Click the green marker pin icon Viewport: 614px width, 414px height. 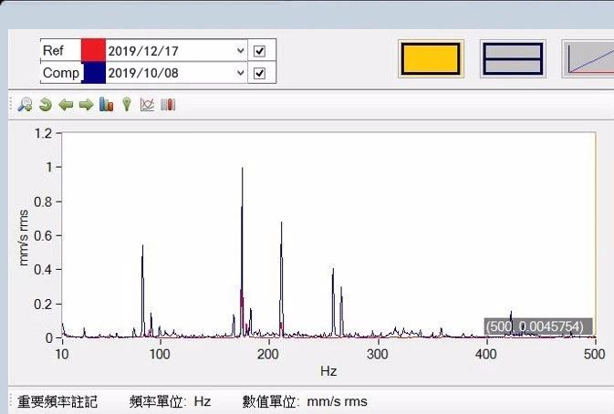127,105
